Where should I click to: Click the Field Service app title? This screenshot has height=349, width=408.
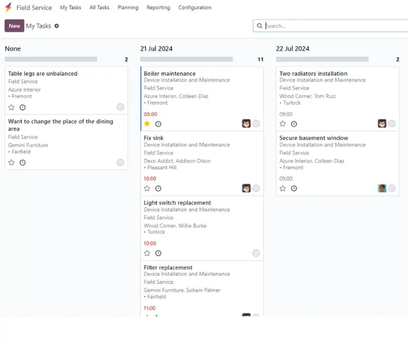pyautogui.click(x=34, y=8)
